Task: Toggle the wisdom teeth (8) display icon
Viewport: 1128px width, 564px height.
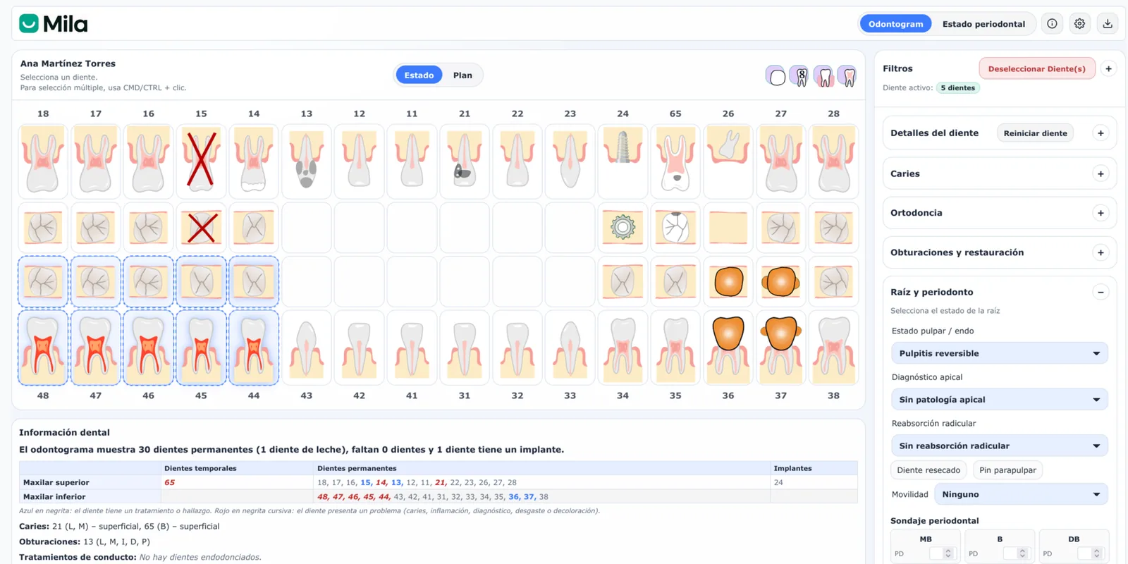Action: coord(799,76)
